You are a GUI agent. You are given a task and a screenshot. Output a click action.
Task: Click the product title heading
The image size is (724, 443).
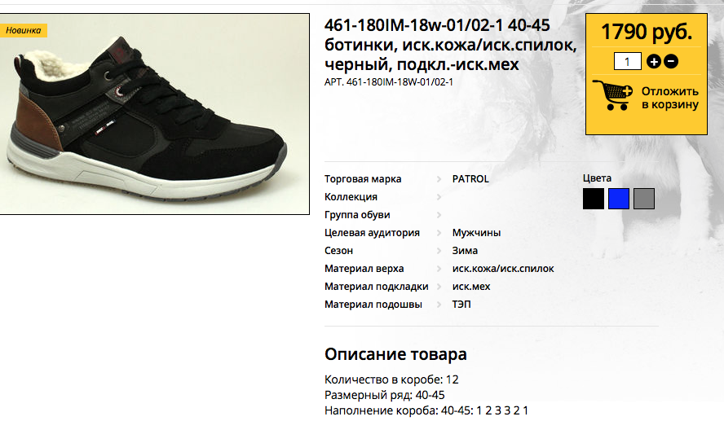point(451,45)
